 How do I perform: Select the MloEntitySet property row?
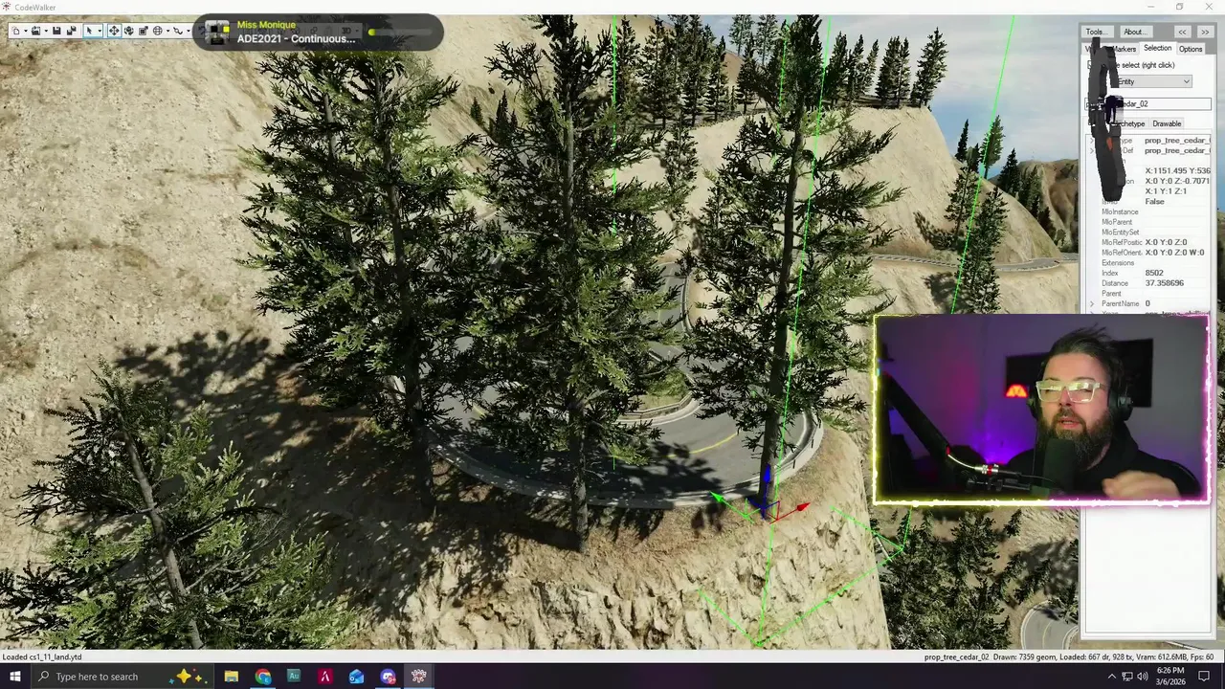pos(1148,233)
